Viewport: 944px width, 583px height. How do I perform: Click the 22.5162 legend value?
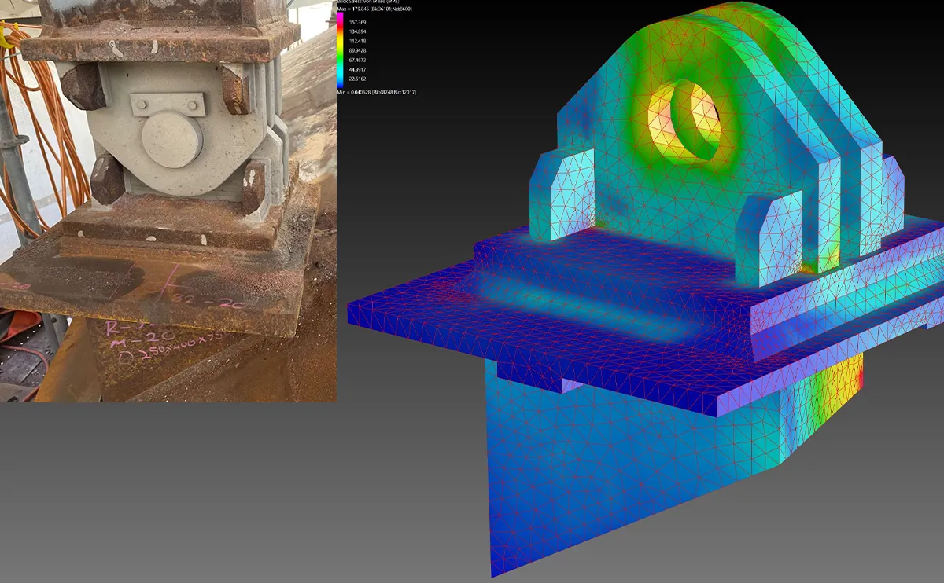click(x=357, y=79)
